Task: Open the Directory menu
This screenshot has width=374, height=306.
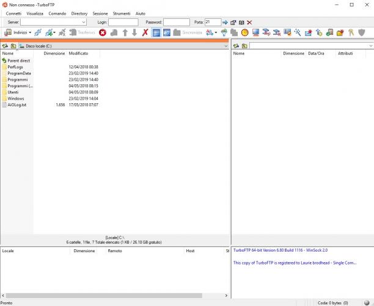Action: click(79, 13)
